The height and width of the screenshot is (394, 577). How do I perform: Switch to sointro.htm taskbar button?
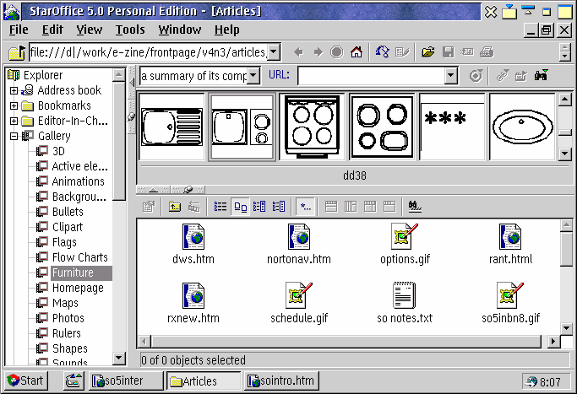click(x=281, y=381)
